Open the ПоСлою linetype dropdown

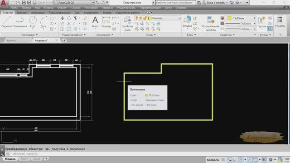(x=241, y=29)
